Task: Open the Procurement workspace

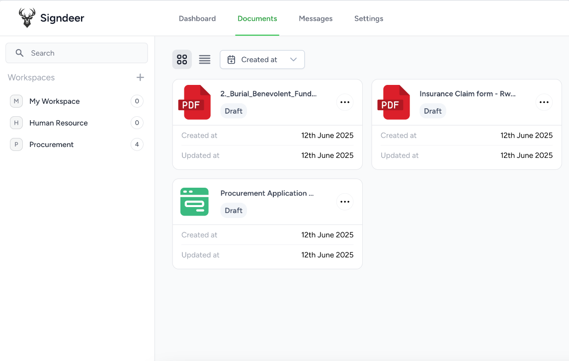Action: click(x=52, y=144)
